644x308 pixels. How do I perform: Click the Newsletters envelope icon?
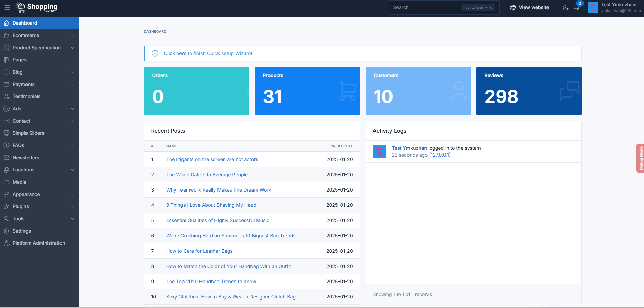[x=6, y=158]
